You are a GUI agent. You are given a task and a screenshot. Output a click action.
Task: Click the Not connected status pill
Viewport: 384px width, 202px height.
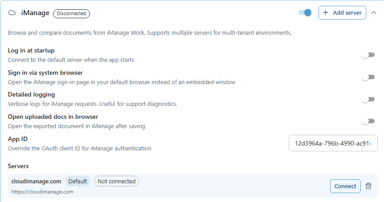(x=117, y=181)
